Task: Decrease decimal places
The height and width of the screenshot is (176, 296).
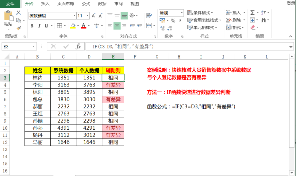Action: (x=170, y=28)
